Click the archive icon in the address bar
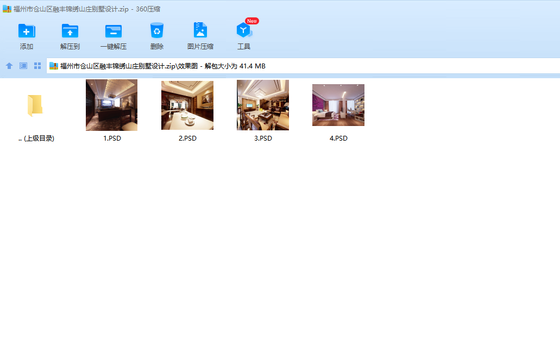The image size is (560, 353). pyautogui.click(x=54, y=66)
